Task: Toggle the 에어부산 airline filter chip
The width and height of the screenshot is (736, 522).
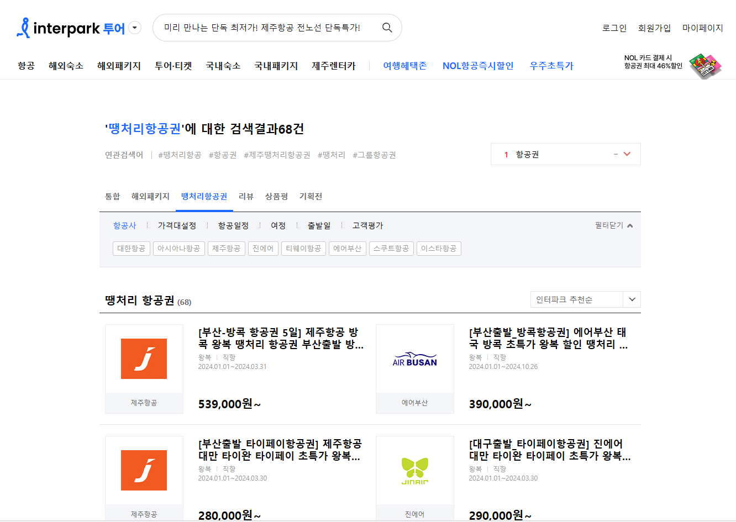Action: coord(347,249)
